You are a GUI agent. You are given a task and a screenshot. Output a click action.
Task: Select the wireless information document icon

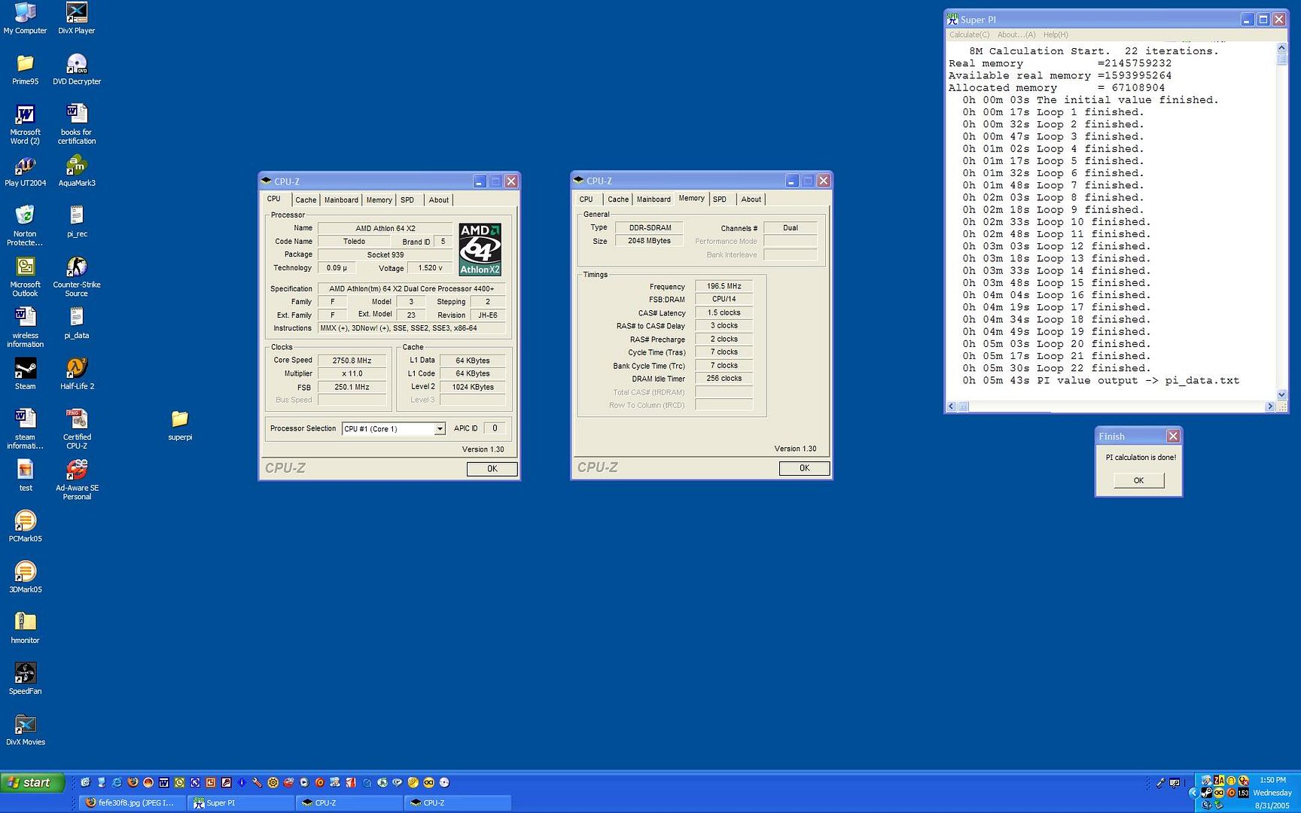[25, 327]
